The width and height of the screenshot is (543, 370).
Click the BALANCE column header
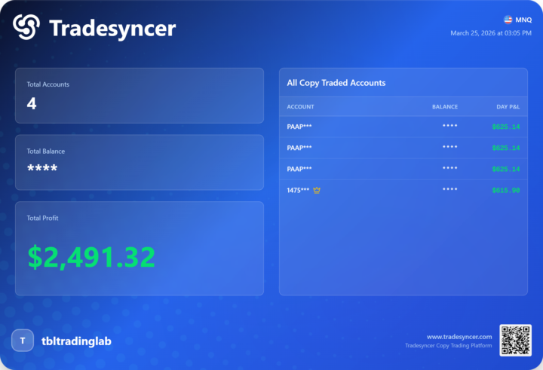(x=445, y=107)
